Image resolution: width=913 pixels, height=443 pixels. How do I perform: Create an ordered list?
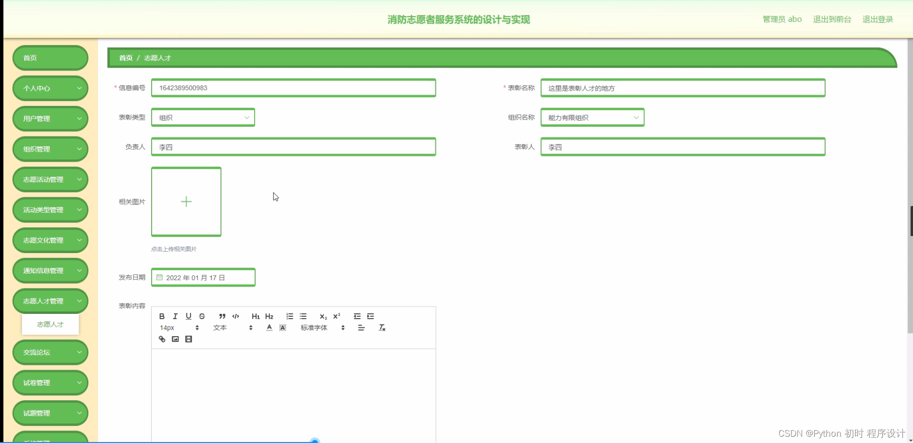click(x=290, y=316)
